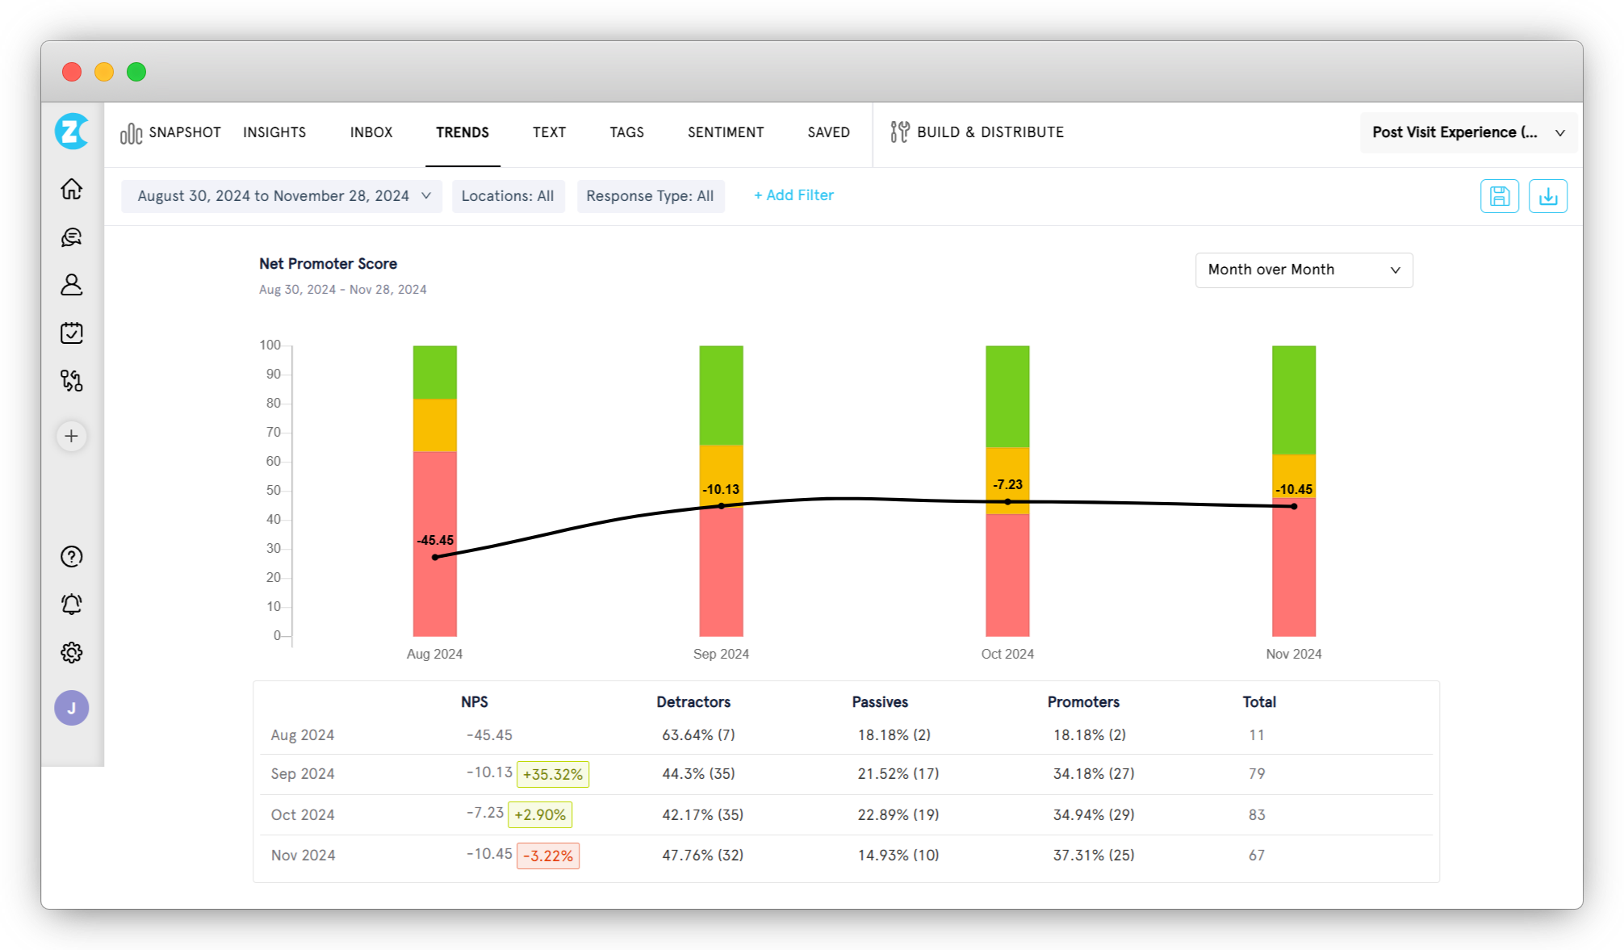Click the save report icon

click(1500, 195)
